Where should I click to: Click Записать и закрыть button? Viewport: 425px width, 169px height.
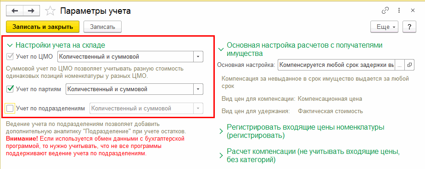coord(43,27)
